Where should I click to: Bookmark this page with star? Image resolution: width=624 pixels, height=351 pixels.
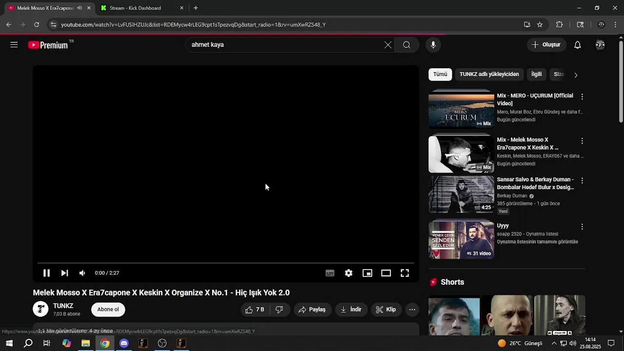(540, 24)
